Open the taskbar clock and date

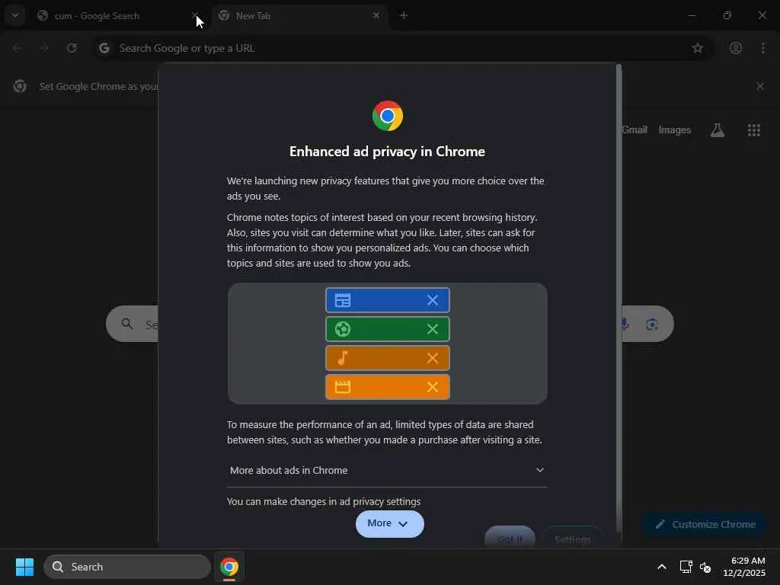[744, 567]
